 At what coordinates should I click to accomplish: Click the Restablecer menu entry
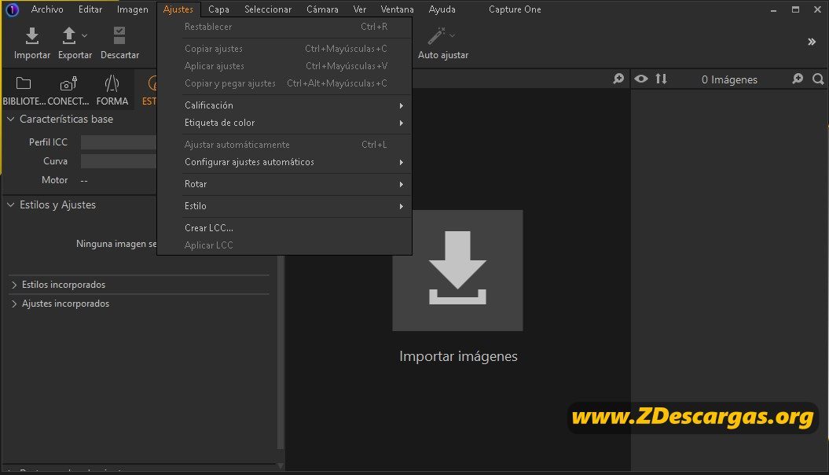pyautogui.click(x=284, y=27)
